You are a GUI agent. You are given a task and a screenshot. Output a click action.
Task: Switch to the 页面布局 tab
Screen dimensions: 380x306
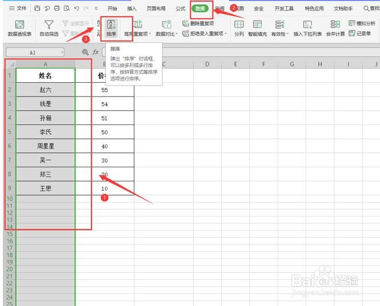click(x=156, y=9)
